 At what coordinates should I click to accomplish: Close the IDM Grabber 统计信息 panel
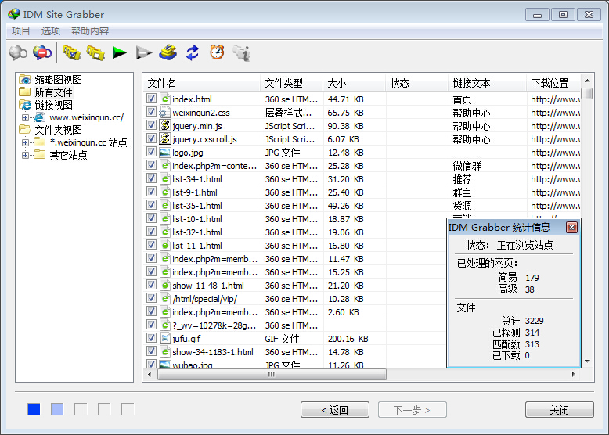[x=571, y=228]
